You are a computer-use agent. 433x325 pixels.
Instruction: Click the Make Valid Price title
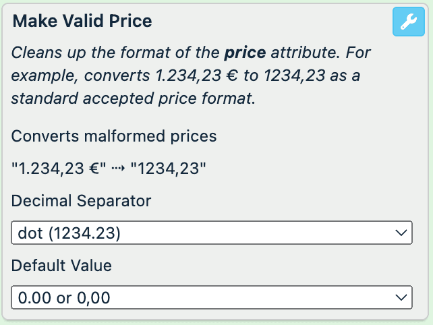pos(82,21)
